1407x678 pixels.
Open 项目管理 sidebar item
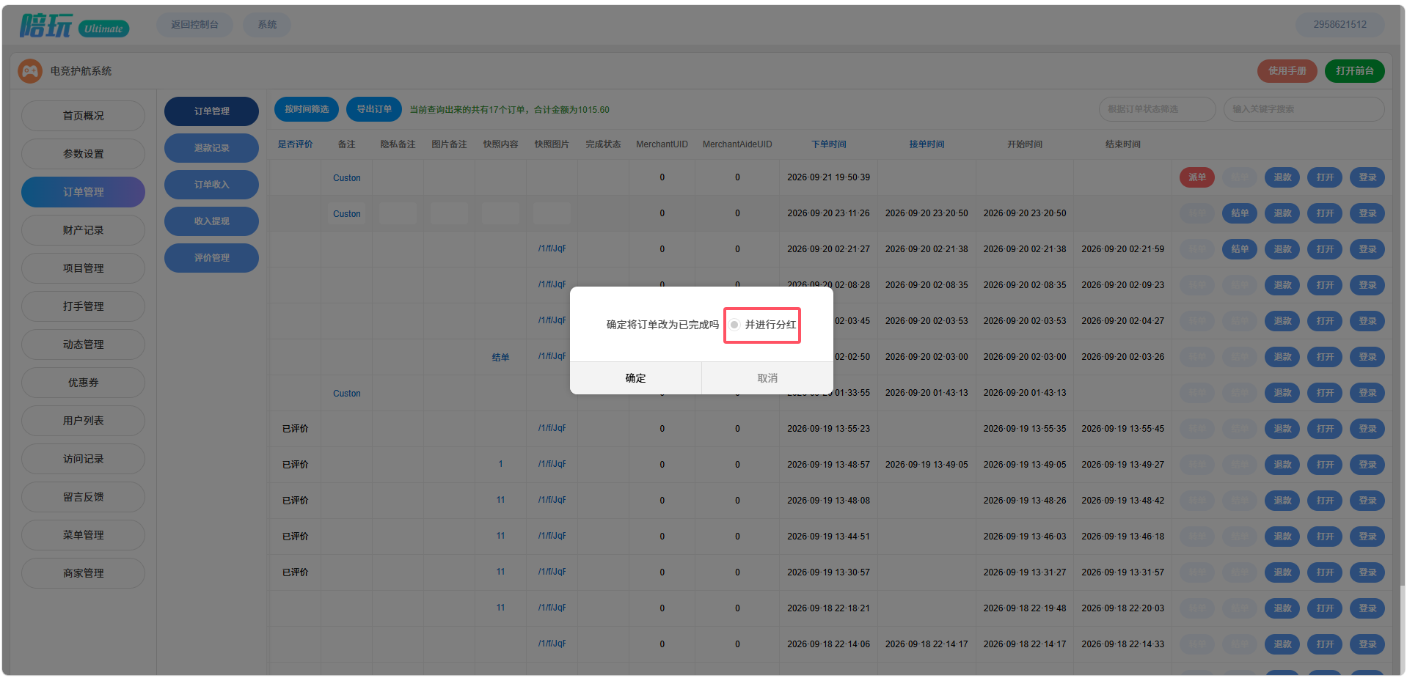(83, 268)
